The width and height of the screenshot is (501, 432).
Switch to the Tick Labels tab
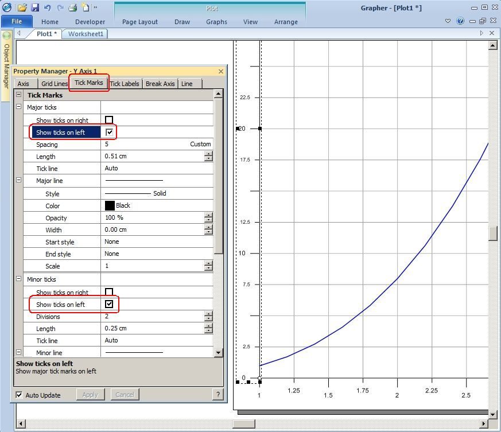point(125,84)
